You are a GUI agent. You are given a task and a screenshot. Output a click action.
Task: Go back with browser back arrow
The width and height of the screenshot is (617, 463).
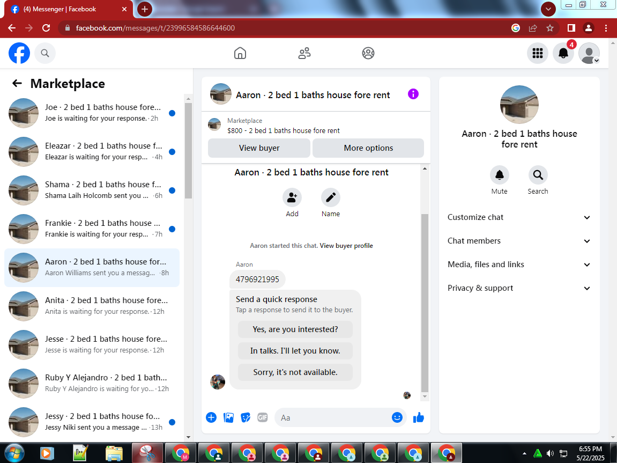coord(12,28)
